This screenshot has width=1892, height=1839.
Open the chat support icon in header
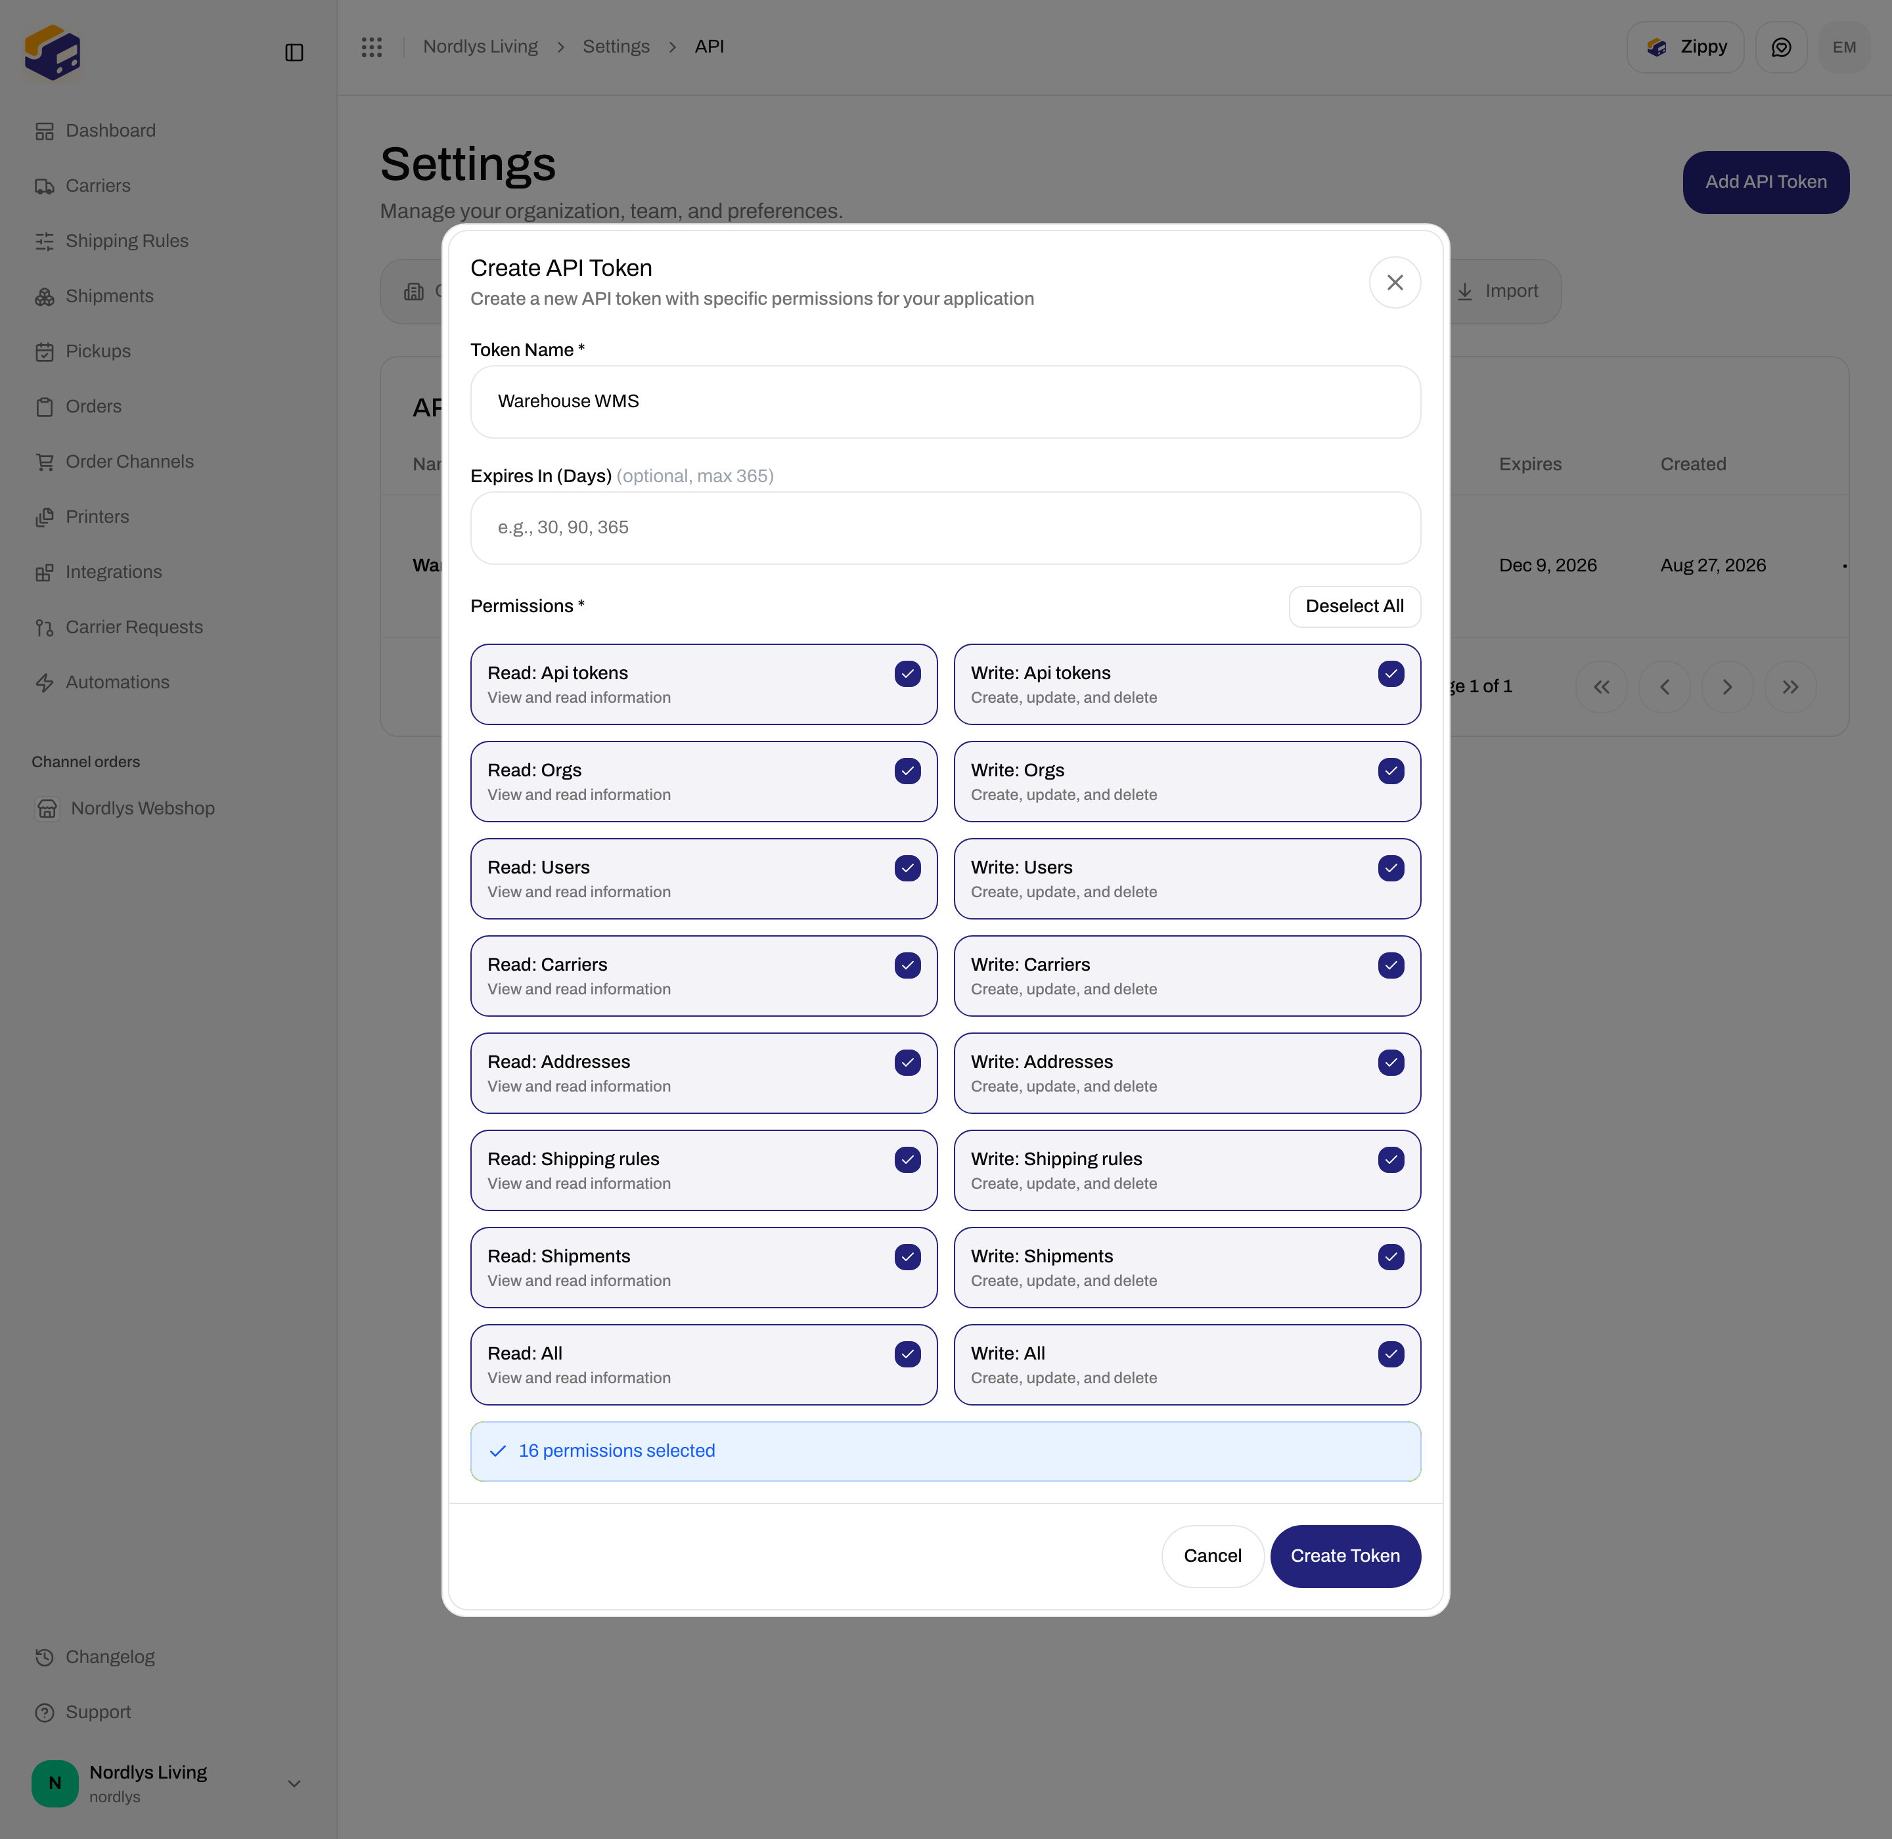(1781, 47)
